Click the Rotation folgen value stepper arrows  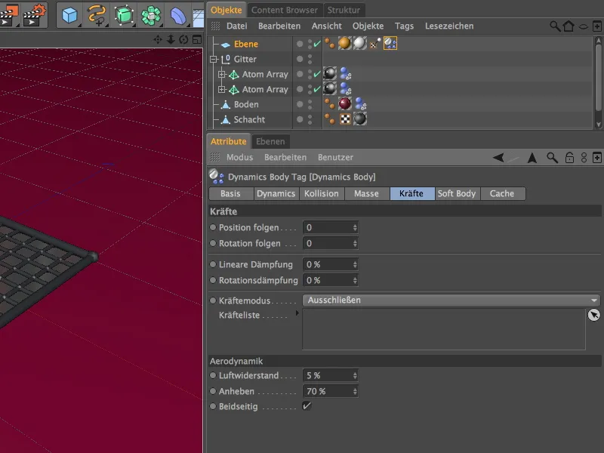click(355, 243)
